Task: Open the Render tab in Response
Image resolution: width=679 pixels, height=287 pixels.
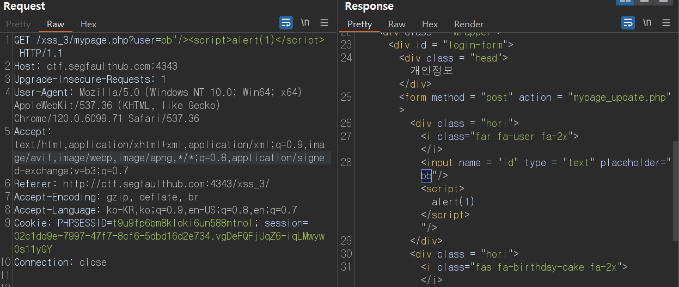Action: [x=469, y=24]
